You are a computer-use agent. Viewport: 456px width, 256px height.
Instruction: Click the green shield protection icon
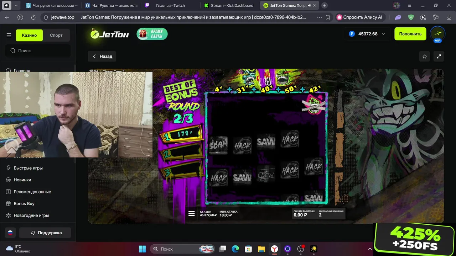[411, 17]
